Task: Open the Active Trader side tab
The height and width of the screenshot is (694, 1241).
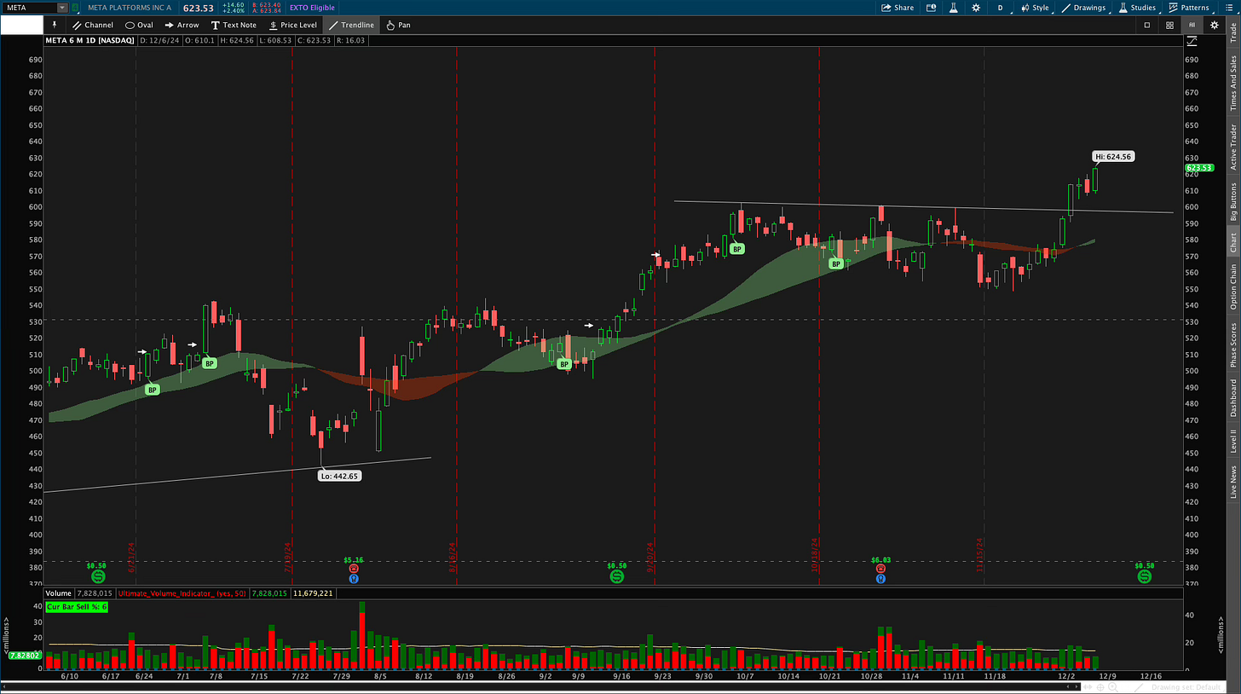Action: point(1232,146)
